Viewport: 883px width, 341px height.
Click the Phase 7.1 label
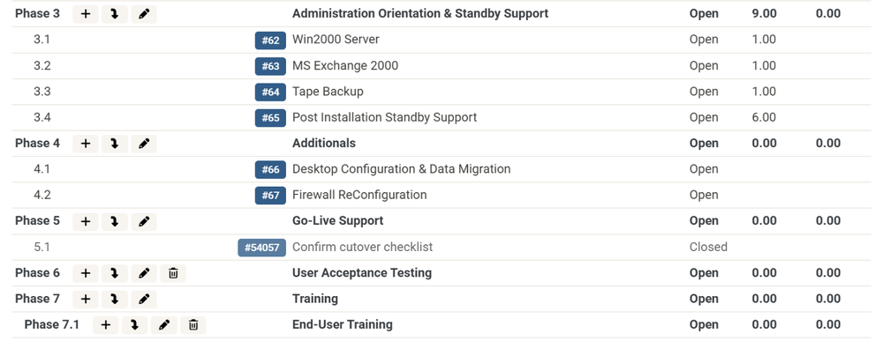tap(52, 325)
